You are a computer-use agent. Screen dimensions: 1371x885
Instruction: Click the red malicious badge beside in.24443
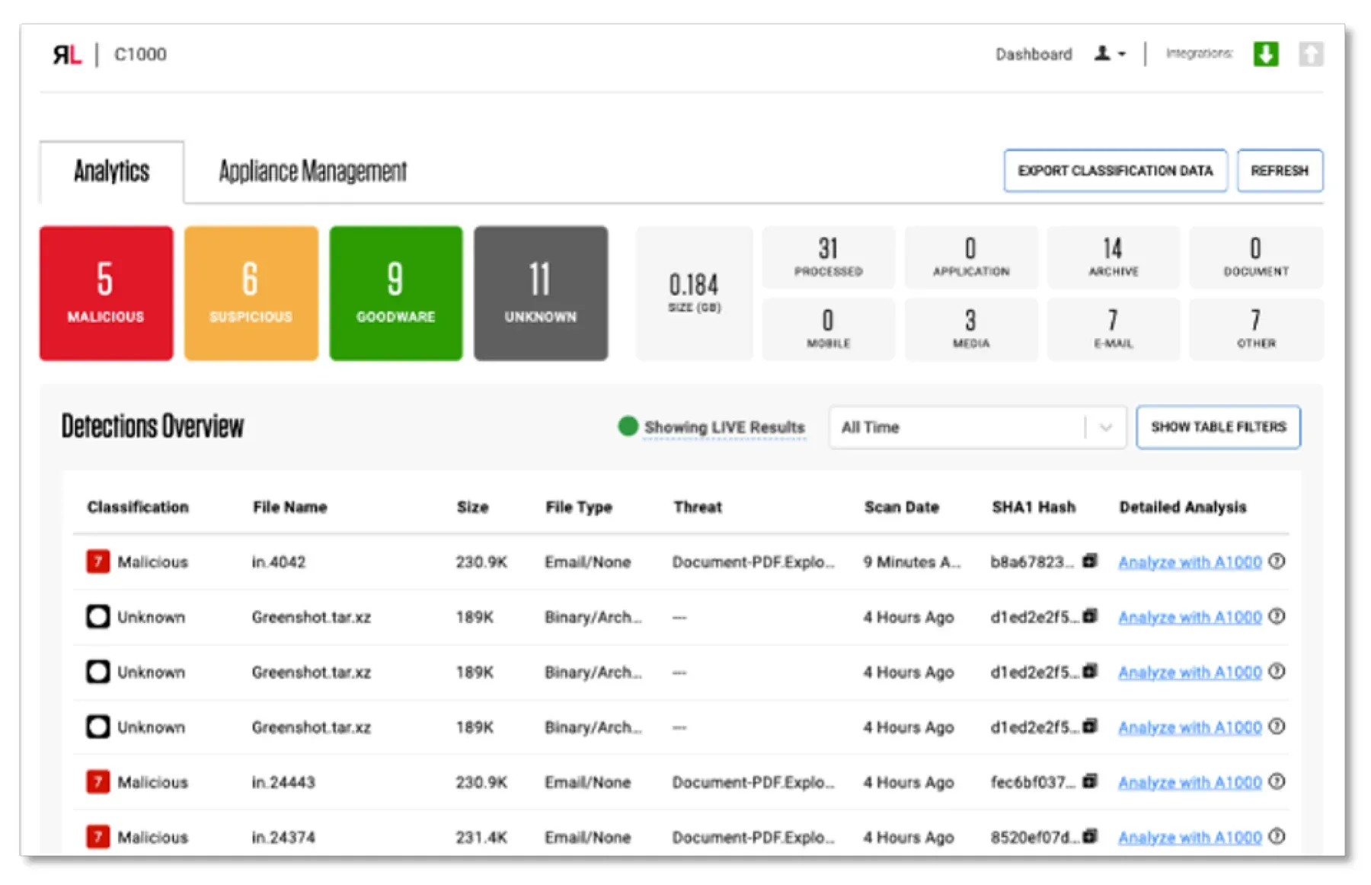point(97,781)
